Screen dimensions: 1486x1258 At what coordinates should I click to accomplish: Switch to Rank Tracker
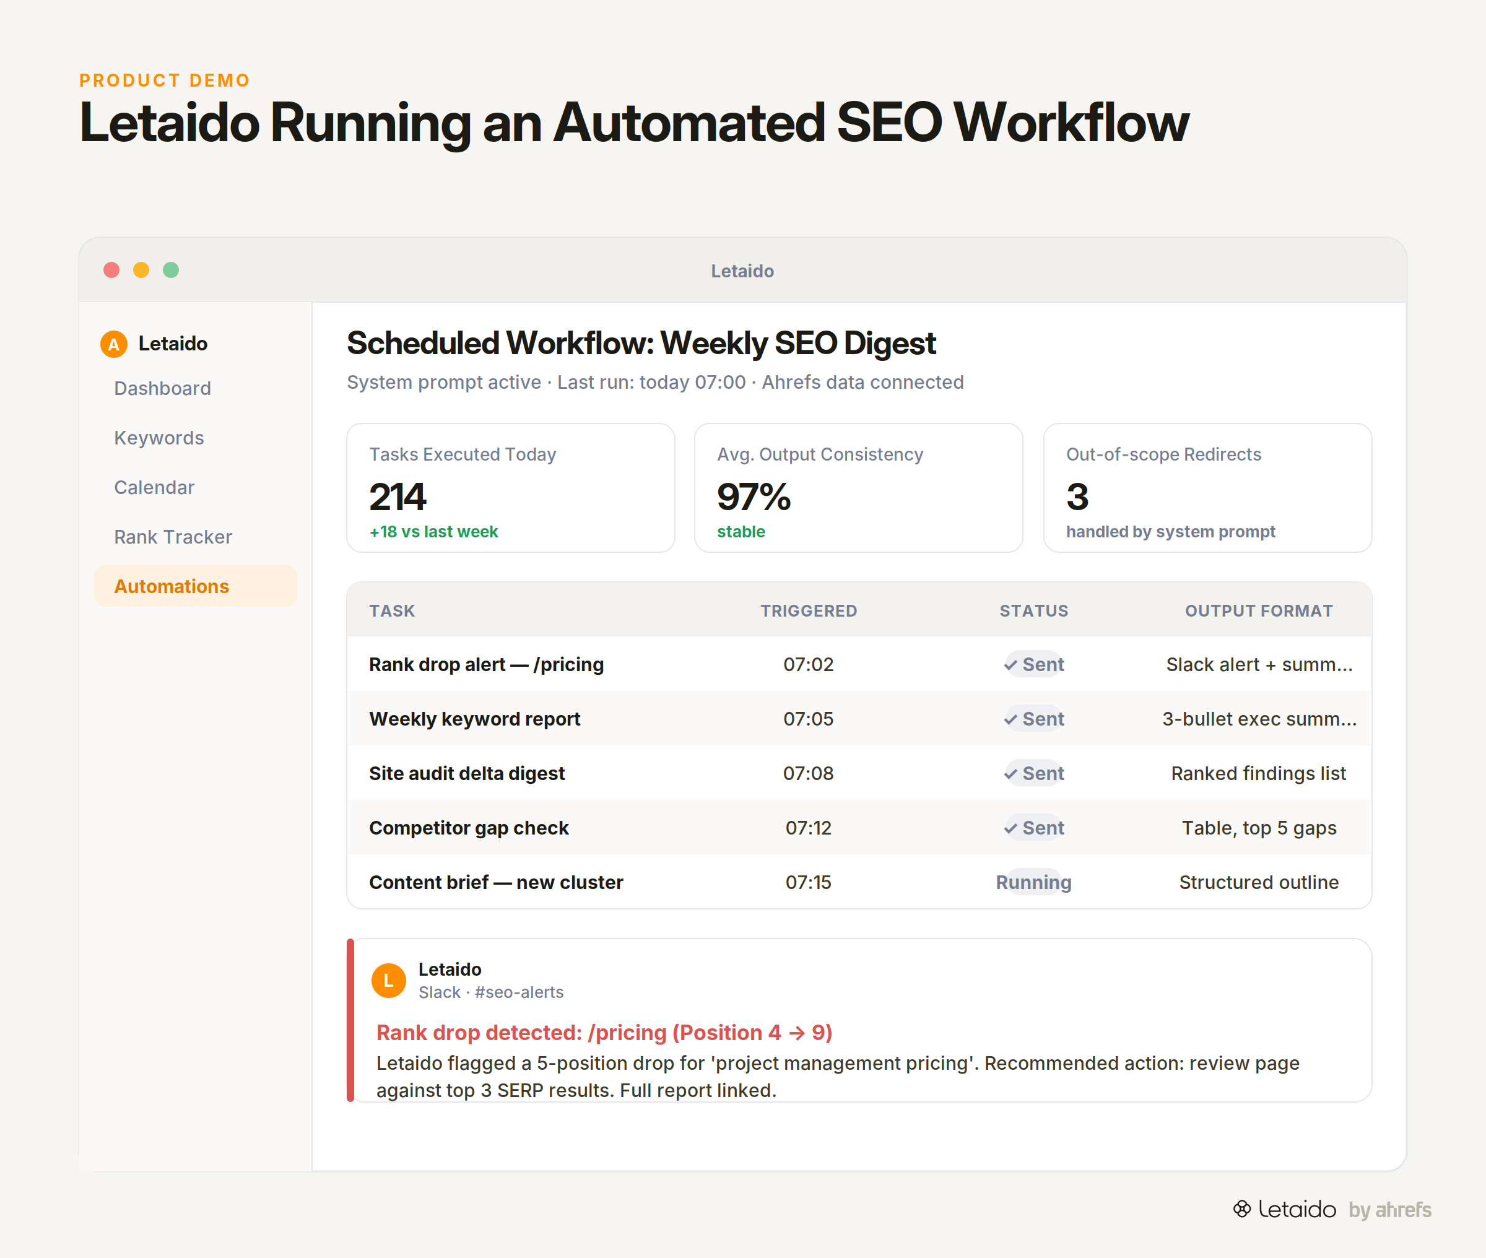[173, 537]
